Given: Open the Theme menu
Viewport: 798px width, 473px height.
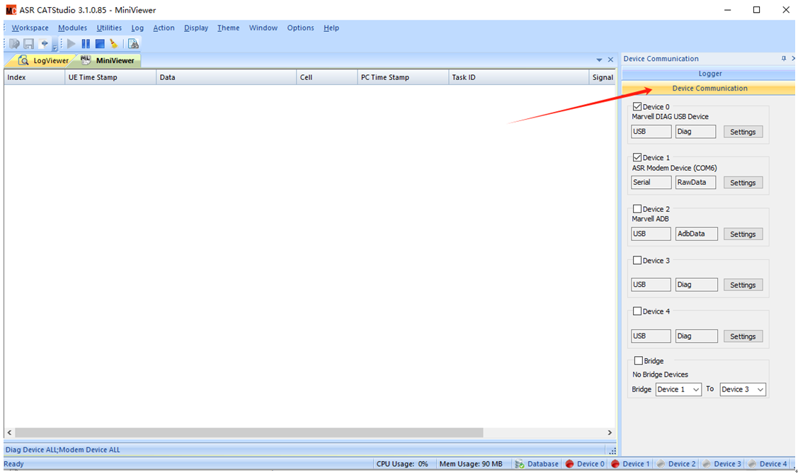Looking at the screenshot, I should click(228, 28).
